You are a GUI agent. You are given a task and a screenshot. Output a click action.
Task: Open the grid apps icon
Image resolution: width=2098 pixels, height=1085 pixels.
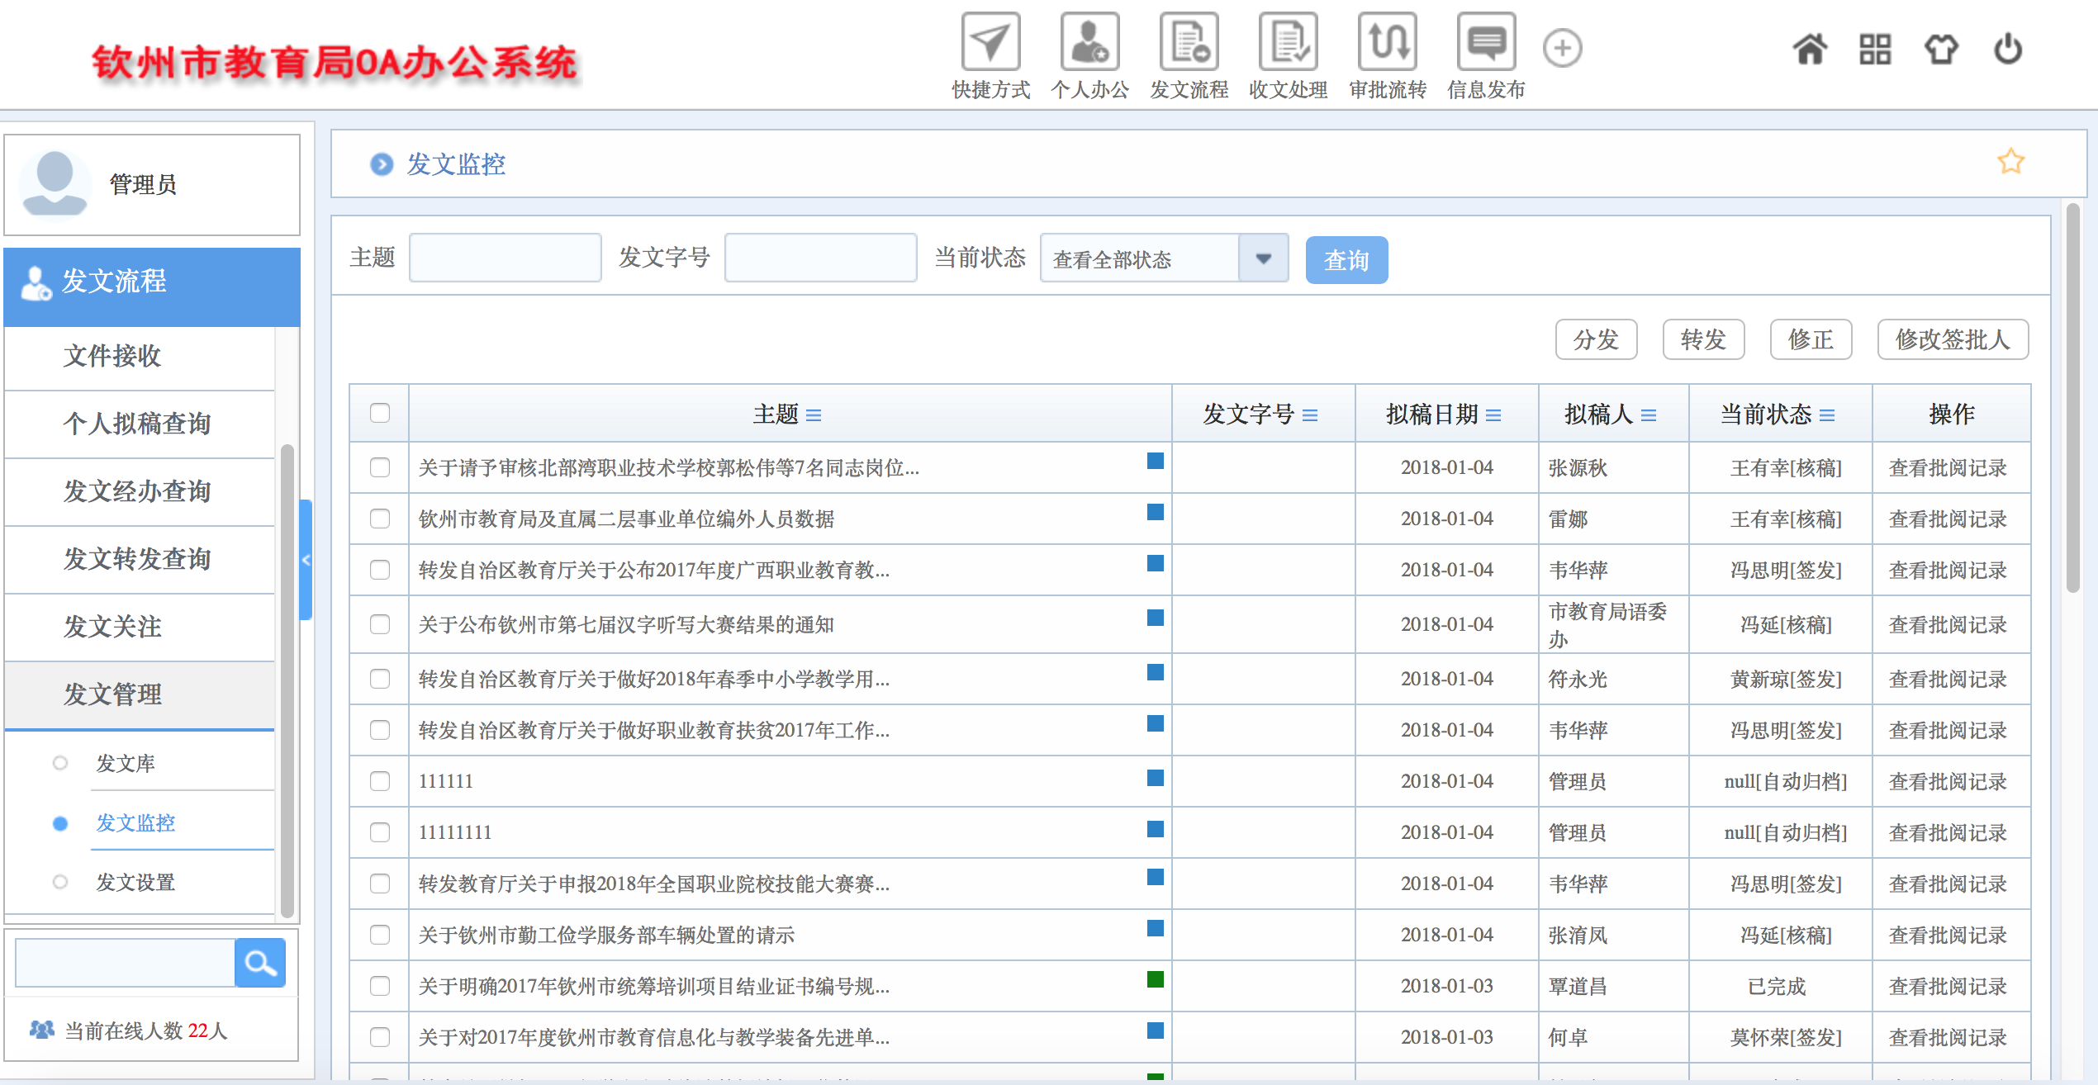pos(1875,49)
